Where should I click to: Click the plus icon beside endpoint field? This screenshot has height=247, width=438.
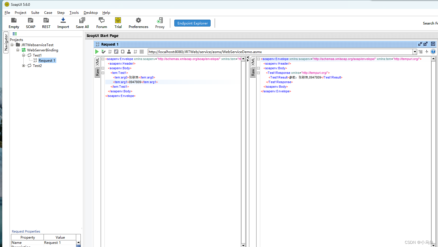pyautogui.click(x=427, y=52)
